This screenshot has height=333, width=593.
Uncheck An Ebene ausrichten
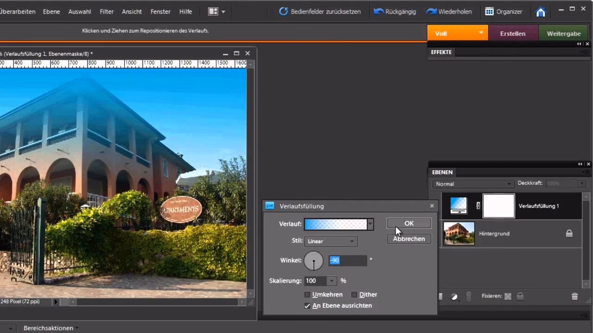pyautogui.click(x=307, y=305)
